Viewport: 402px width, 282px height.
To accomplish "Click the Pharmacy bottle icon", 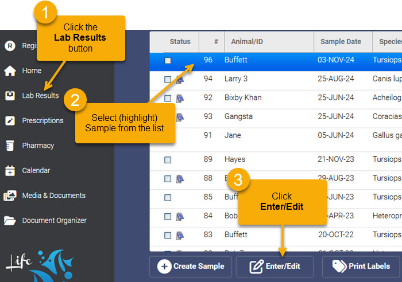I will (10, 146).
